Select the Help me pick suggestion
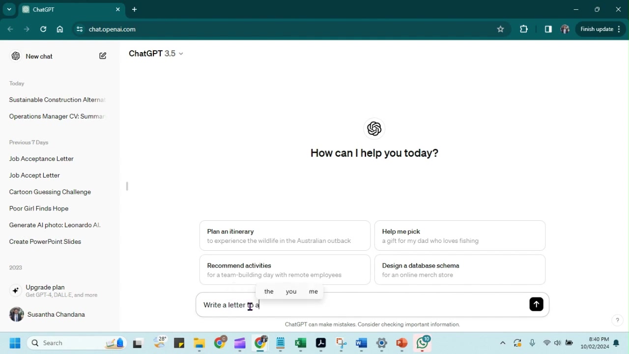The image size is (629, 354). (460, 236)
